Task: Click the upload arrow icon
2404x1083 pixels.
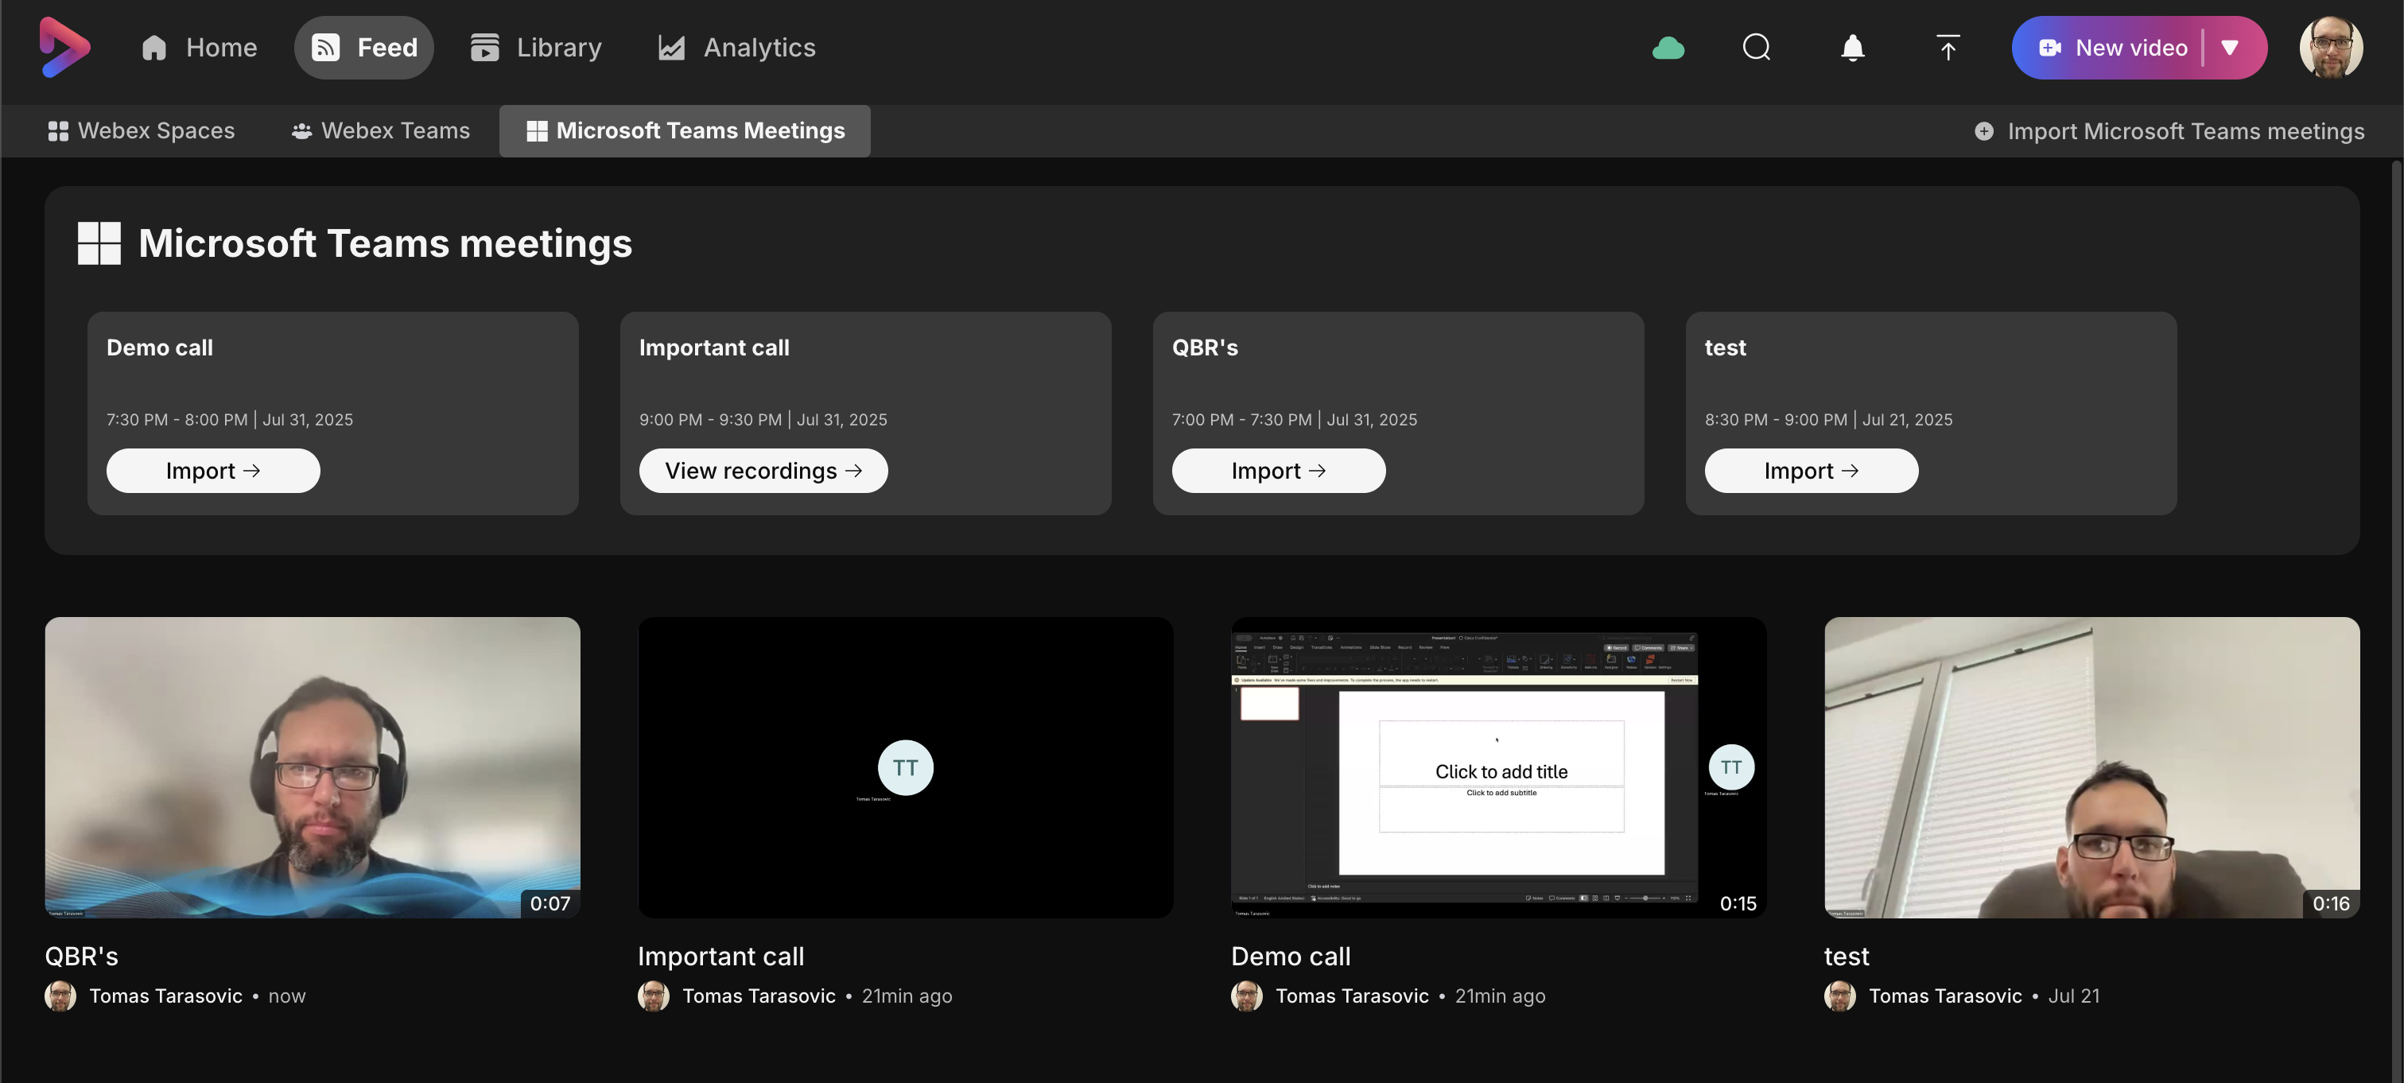Action: click(1948, 48)
